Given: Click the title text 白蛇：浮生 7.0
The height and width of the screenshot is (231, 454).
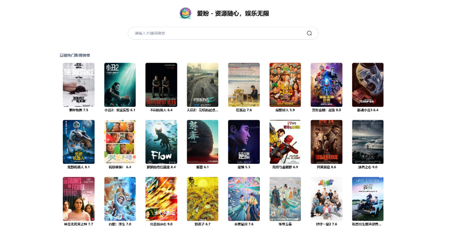Looking at the screenshot, I should tap(120, 224).
